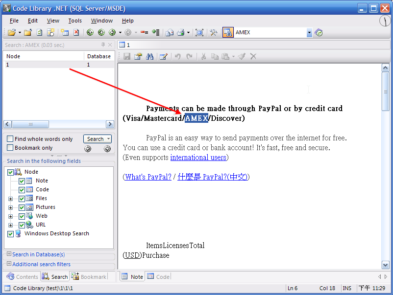
Task: Uncheck the Code field checkbox
Action: tap(22, 190)
